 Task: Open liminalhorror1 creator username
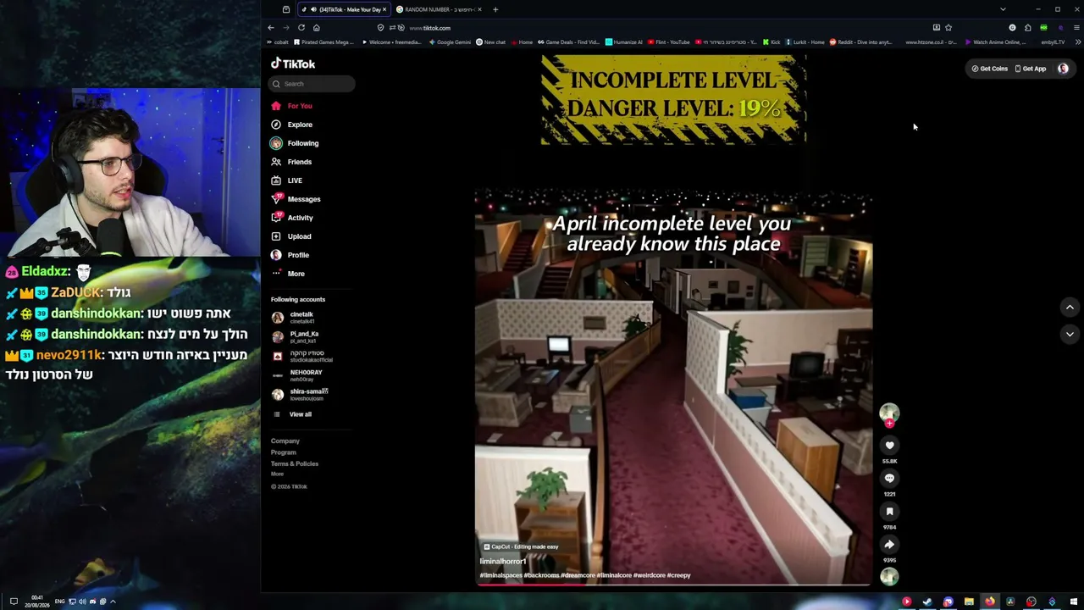[503, 561]
